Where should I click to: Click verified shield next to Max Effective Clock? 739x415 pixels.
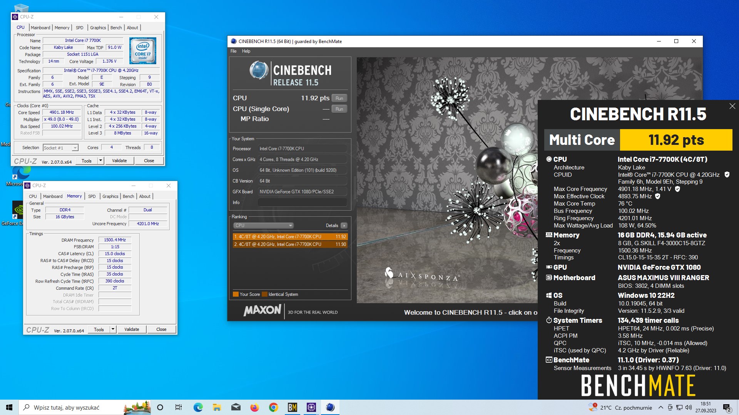(658, 196)
